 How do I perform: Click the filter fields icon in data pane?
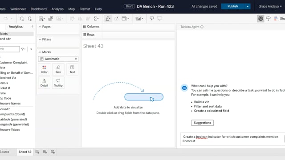tap(23, 49)
